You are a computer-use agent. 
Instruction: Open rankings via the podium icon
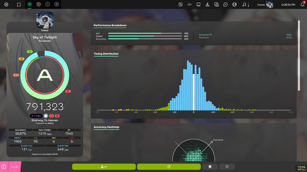point(207,4)
